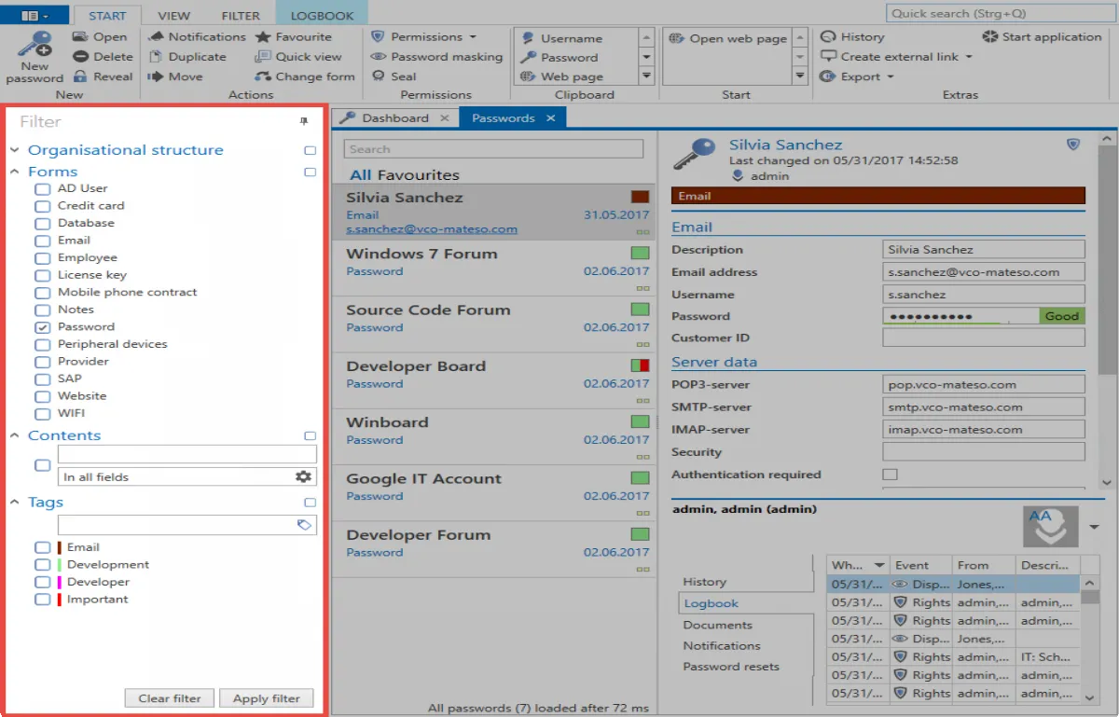Click the New password key icon

point(35,45)
